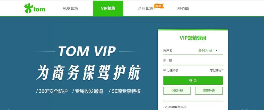Click the 记住账号 label text
Screen dimensions: 264x110
click(172, 70)
